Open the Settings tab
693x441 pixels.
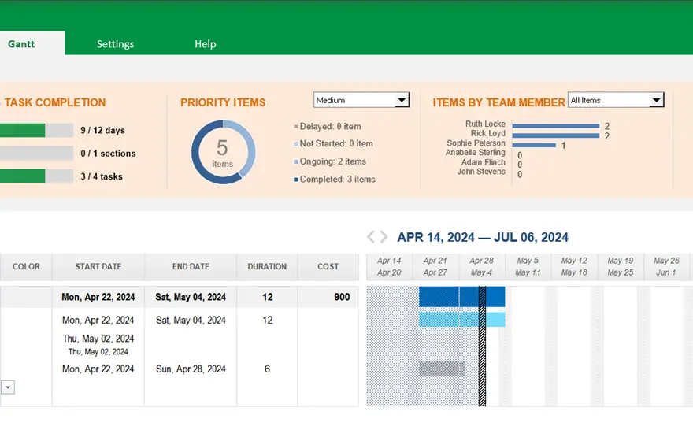[x=115, y=44]
